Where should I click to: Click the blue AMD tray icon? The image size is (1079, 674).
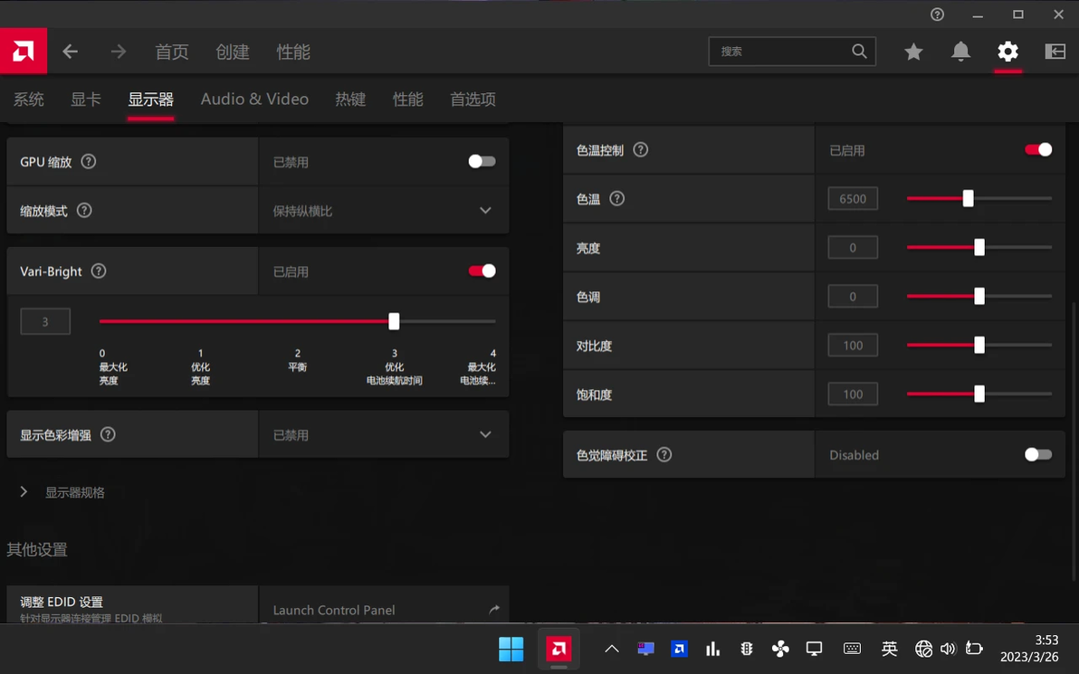point(679,649)
